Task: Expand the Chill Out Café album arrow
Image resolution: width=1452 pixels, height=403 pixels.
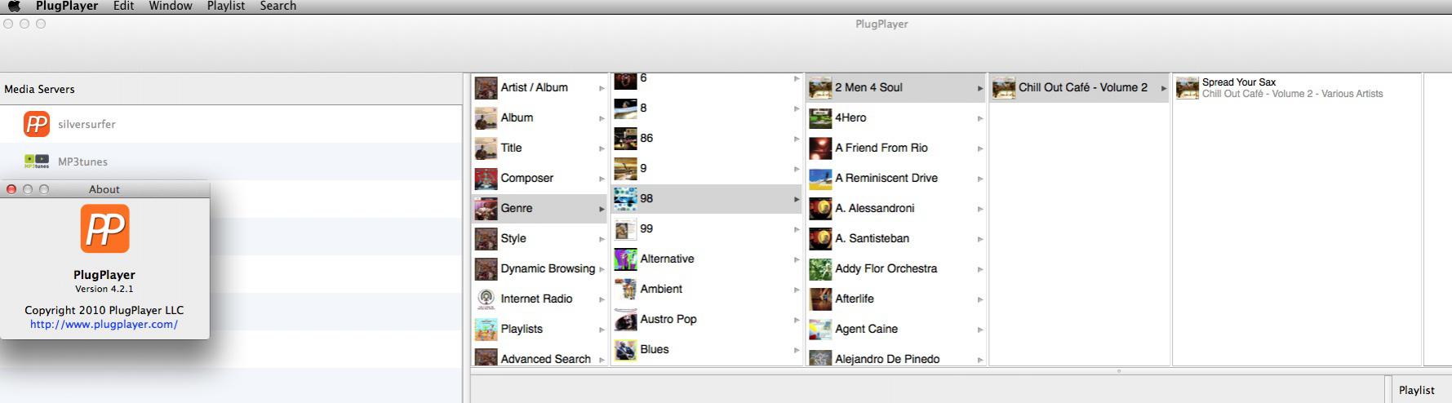Action: 1164,88
